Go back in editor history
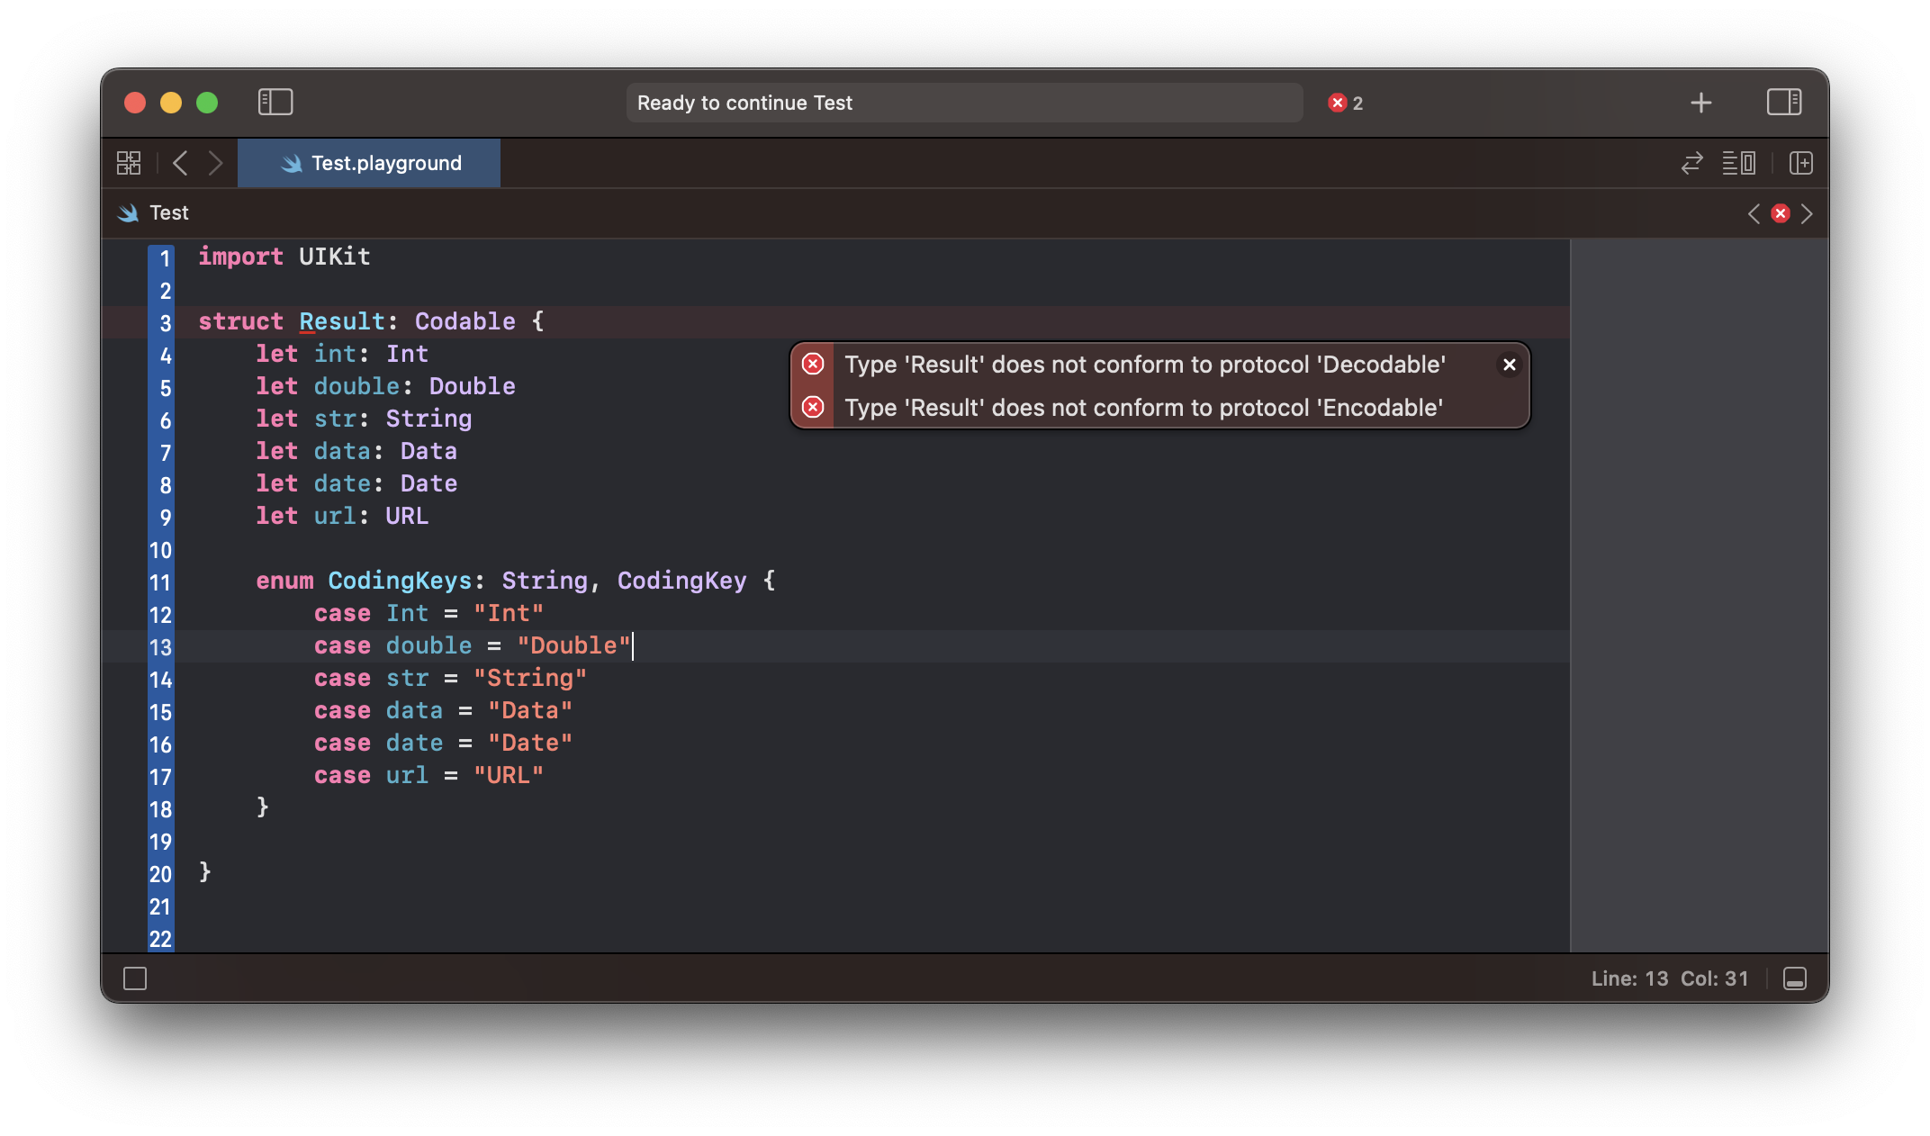Viewport: 1930px width, 1136px height. [x=180, y=163]
